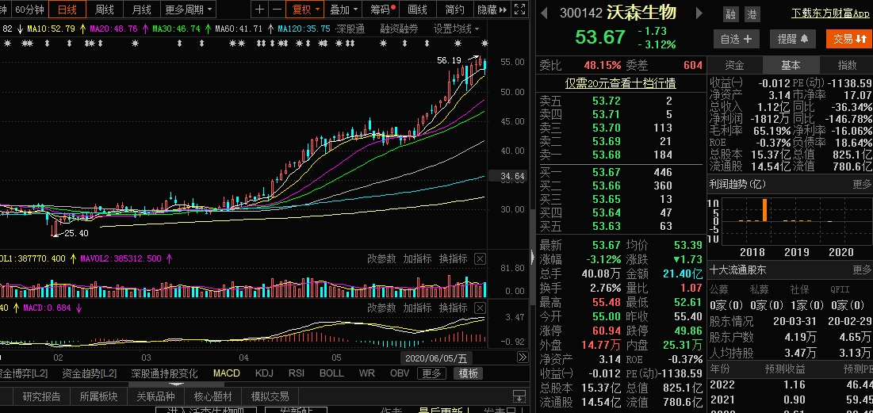Activate the 画线 drawing tool

[417, 10]
